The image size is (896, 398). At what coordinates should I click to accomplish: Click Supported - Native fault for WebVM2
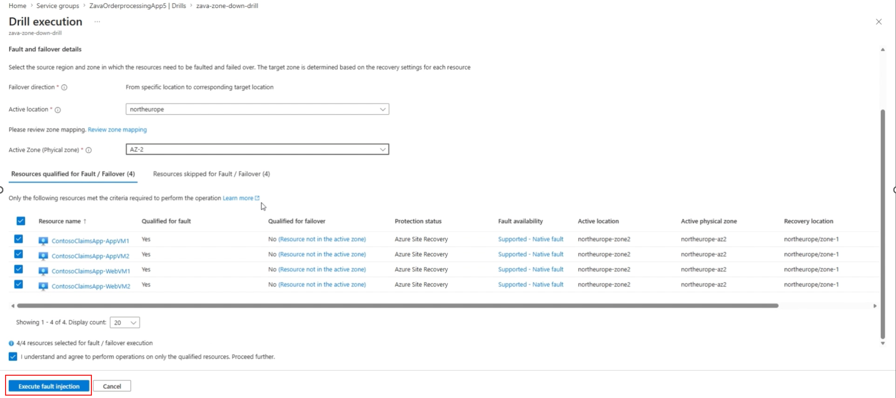pos(530,285)
